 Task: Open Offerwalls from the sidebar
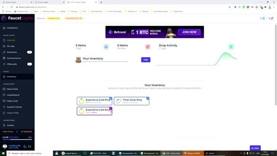(12, 64)
